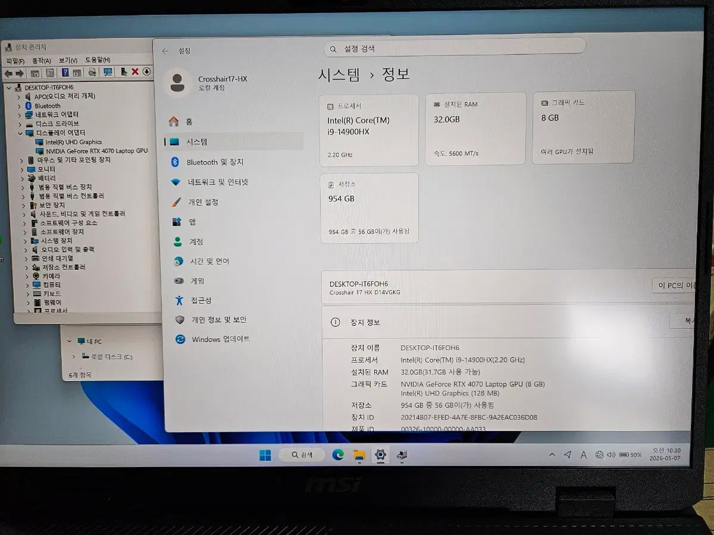Open 파일(F) menu in Device Manager
This screenshot has width=714, height=535.
(x=15, y=61)
